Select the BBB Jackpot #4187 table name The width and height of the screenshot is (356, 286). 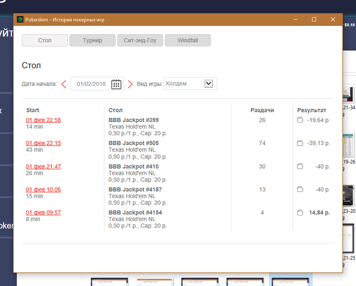coord(135,189)
